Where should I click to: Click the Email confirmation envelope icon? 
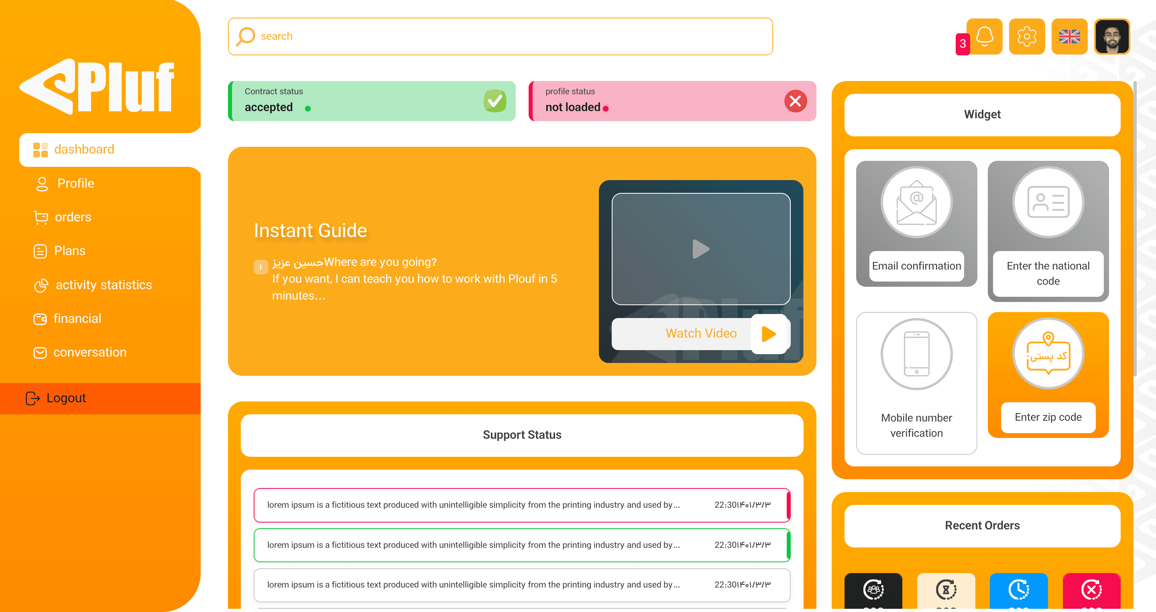916,203
